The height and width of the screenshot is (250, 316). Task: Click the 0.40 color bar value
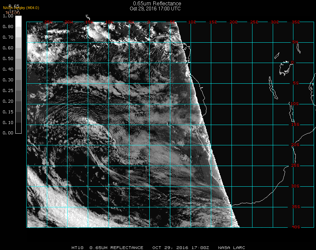pos(8,69)
